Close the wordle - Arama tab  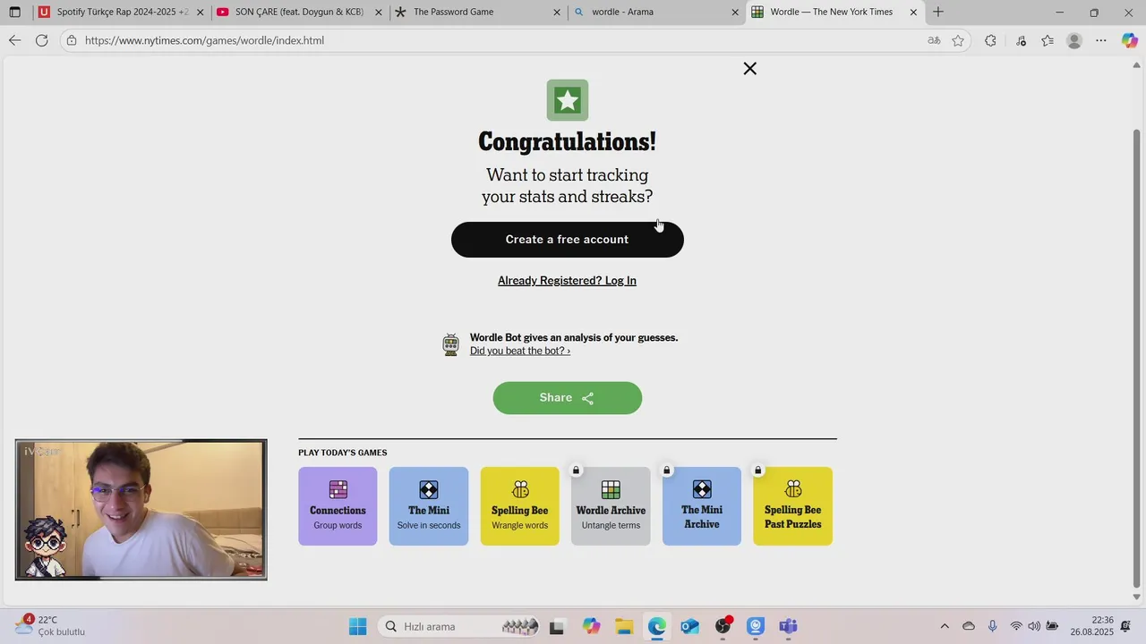pyautogui.click(x=735, y=13)
